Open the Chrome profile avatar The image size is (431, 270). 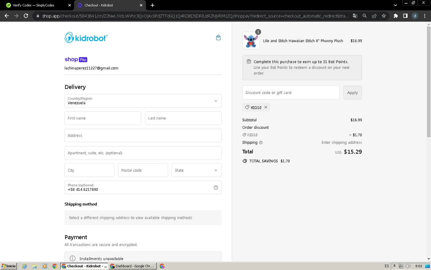[x=415, y=16]
